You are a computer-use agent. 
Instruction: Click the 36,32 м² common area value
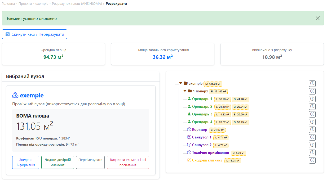pos(163,57)
